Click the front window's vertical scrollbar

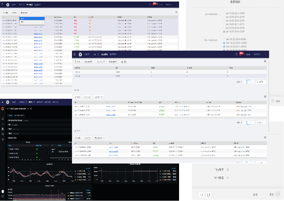(269, 92)
